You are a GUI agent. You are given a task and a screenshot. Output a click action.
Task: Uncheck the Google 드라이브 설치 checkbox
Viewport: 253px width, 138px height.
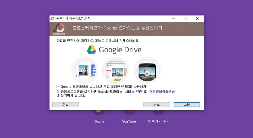pyautogui.click(x=58, y=87)
